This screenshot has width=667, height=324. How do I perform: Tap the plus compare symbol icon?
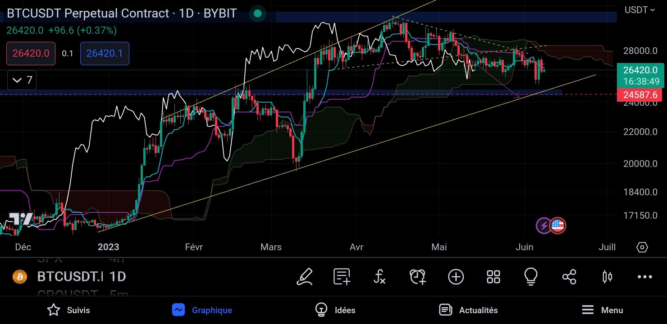(456, 277)
